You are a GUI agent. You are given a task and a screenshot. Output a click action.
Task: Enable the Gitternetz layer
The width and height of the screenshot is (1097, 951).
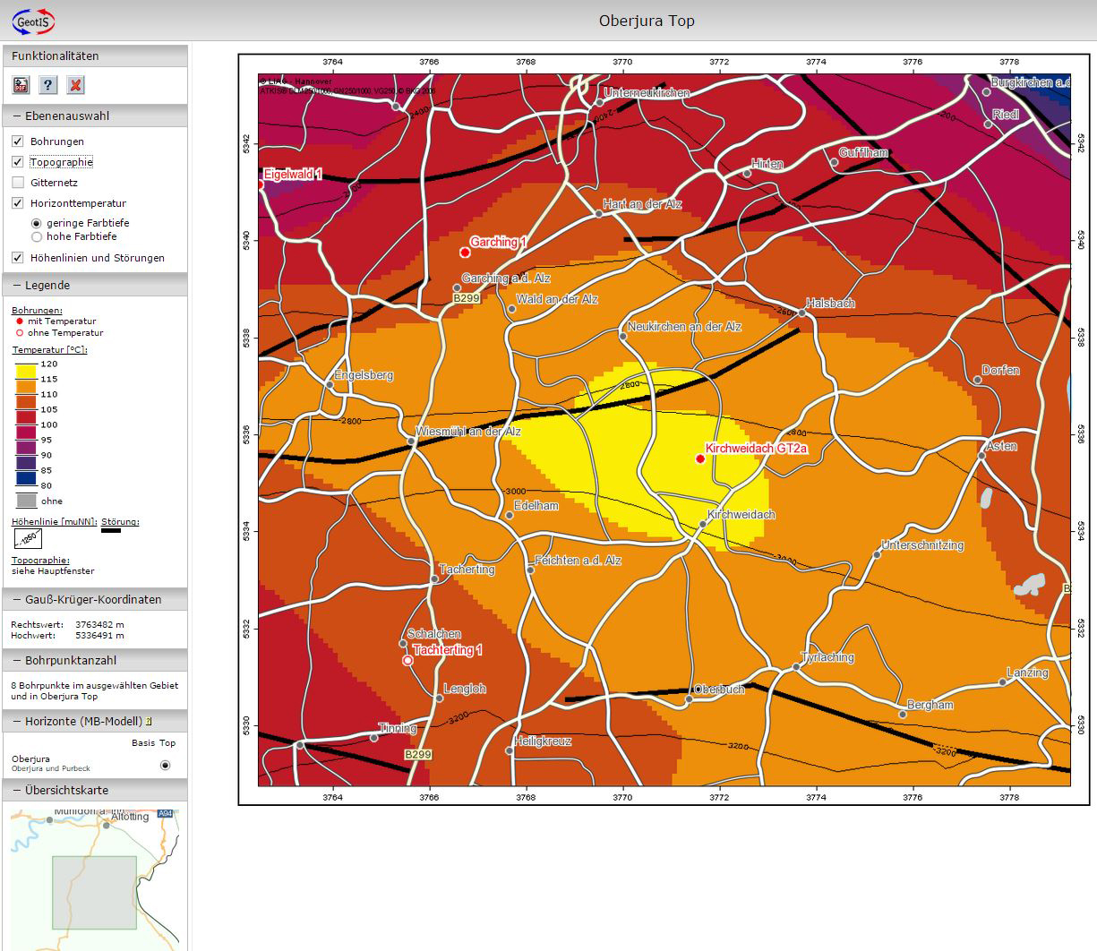coord(18,183)
